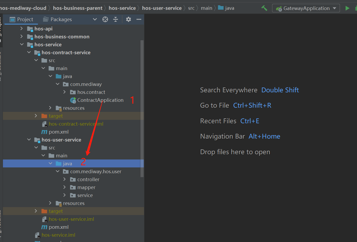Collapse the hos-user-service module

pyautogui.click(x=29, y=140)
